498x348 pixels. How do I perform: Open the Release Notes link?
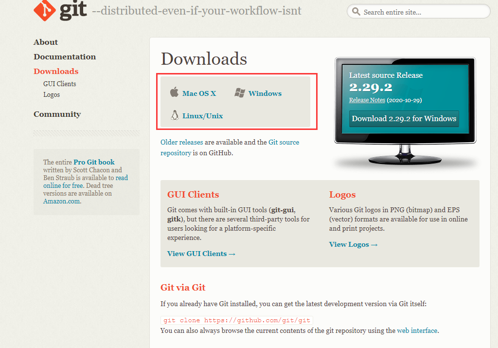point(367,100)
